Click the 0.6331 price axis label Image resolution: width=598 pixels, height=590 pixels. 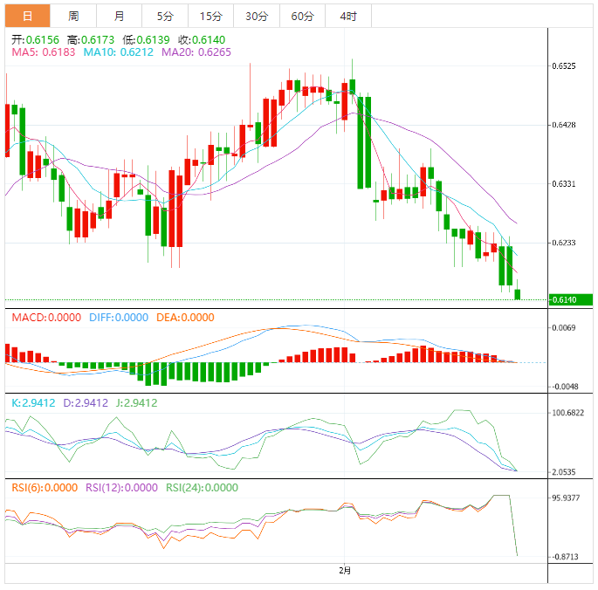pyautogui.click(x=564, y=184)
